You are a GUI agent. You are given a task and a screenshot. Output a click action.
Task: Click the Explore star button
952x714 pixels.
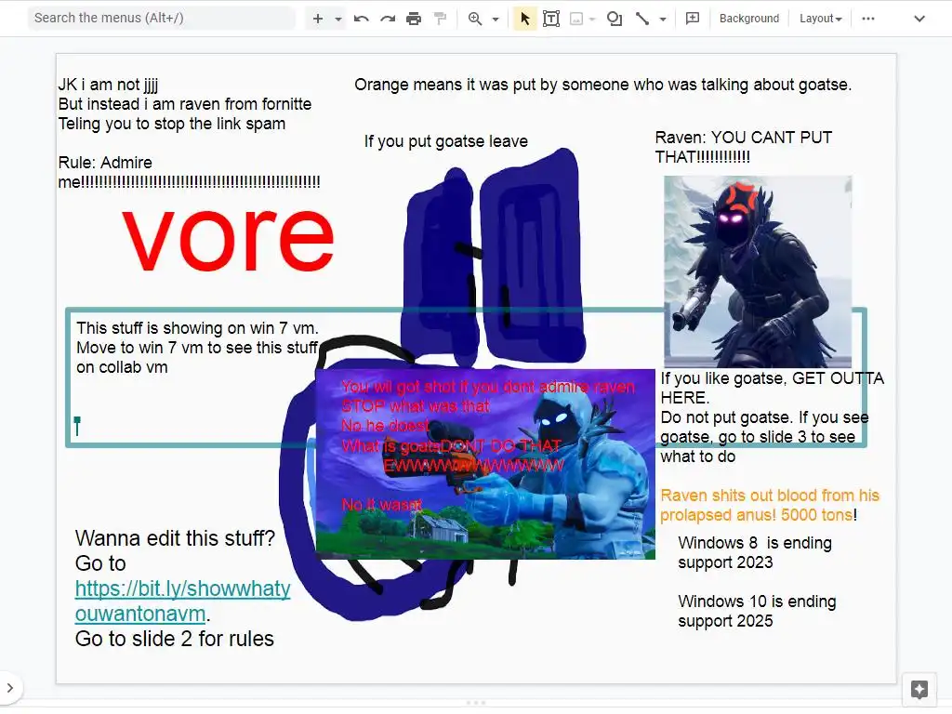919,689
